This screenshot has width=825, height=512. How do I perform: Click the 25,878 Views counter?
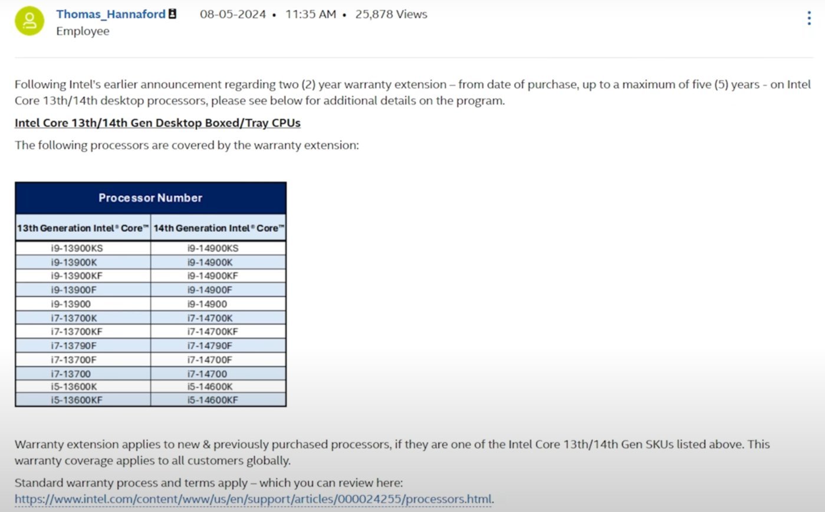391,14
